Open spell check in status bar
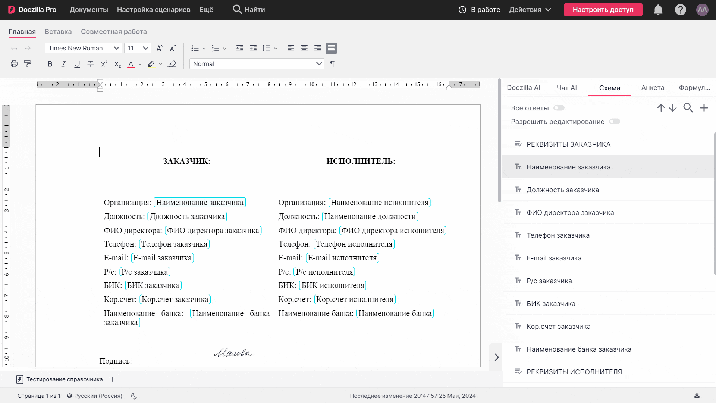This screenshot has height=403, width=716. [x=134, y=396]
